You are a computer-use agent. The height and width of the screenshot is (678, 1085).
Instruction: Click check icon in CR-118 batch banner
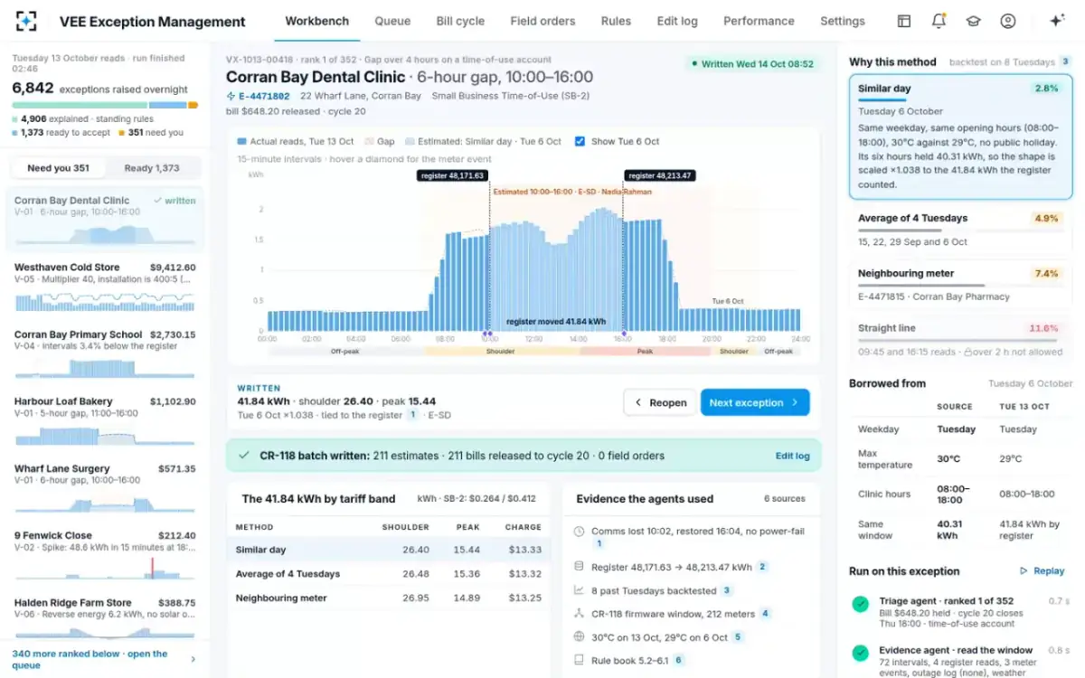click(243, 456)
